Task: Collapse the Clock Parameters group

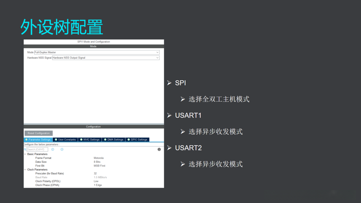Action: 25,170
